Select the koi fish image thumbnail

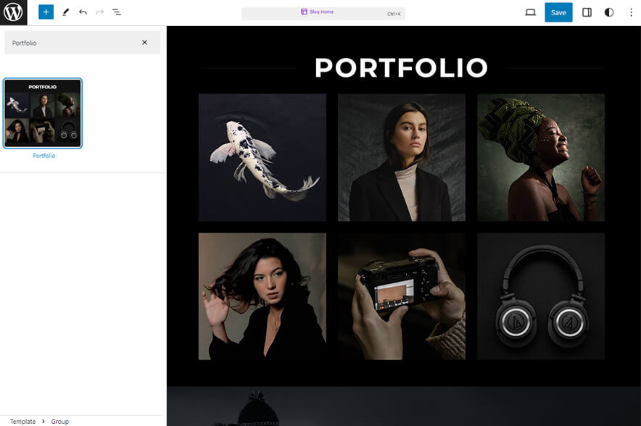262,156
